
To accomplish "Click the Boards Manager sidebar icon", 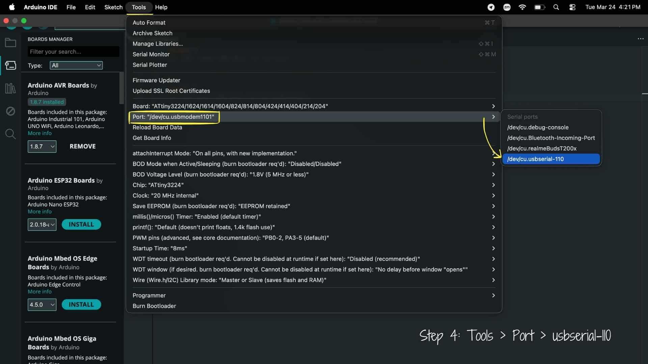I will point(10,65).
